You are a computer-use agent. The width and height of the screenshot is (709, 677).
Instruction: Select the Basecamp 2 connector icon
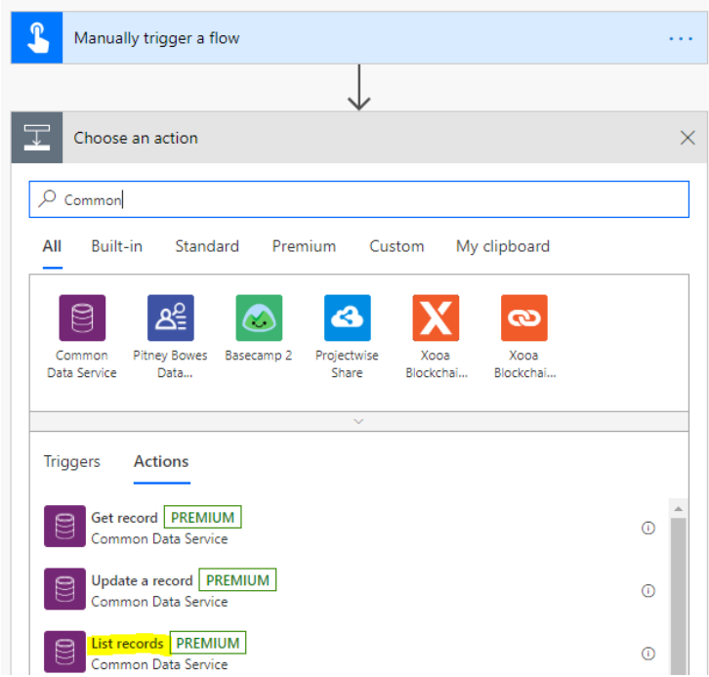(259, 317)
